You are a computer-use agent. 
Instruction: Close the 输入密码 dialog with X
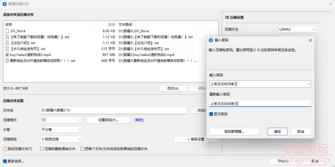click(310, 40)
